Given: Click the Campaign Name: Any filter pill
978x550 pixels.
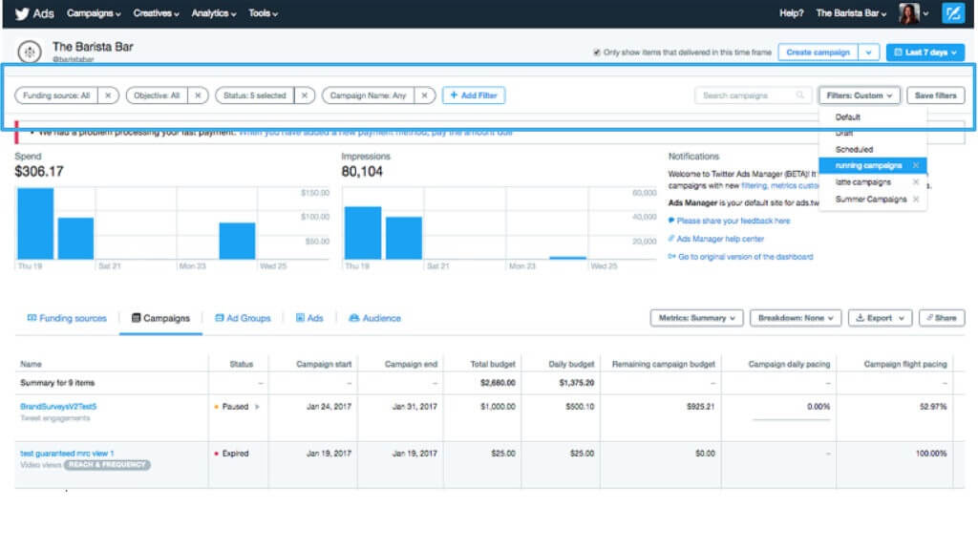Looking at the screenshot, I should 368,95.
